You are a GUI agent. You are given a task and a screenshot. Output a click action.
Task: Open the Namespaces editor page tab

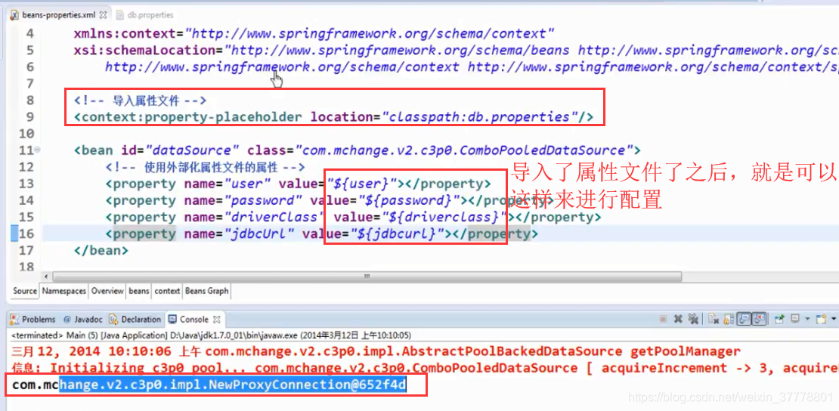pos(63,291)
